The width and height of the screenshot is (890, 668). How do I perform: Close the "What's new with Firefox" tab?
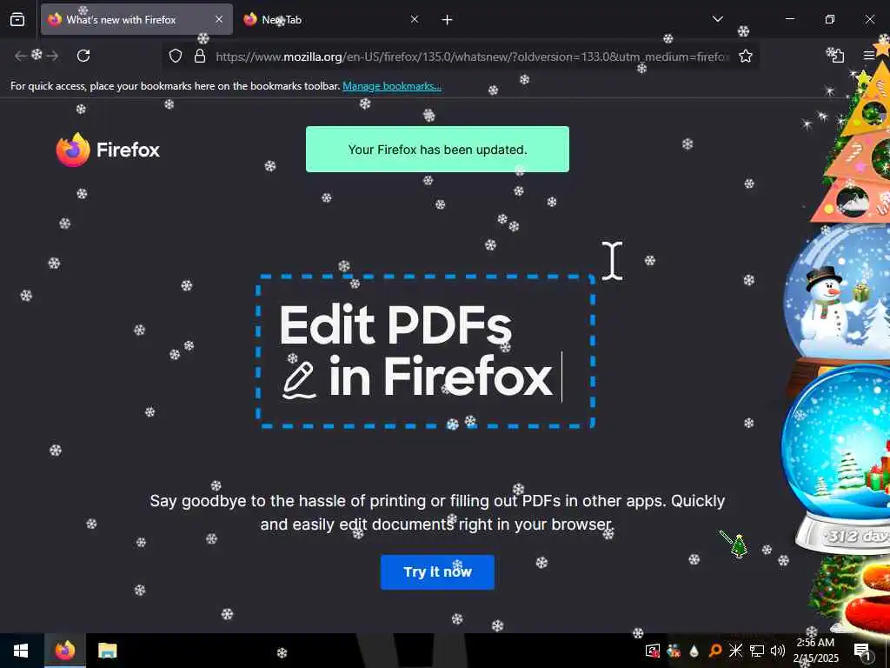pyautogui.click(x=219, y=20)
